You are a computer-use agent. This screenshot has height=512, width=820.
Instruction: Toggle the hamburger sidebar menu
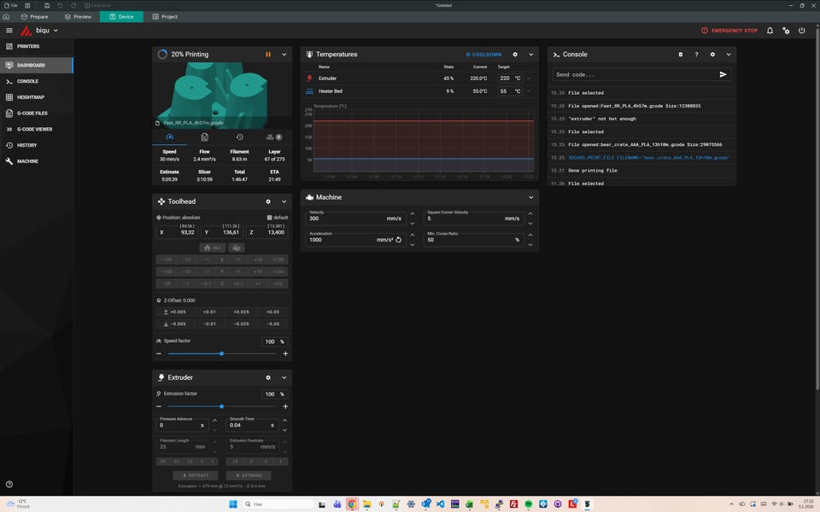9,31
